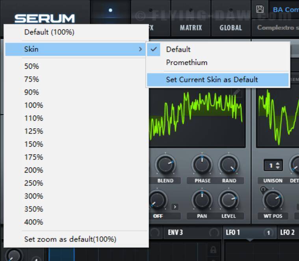Click the save preset floppy disk icon
Screen dimensions: 299x261
(x=260, y=9)
